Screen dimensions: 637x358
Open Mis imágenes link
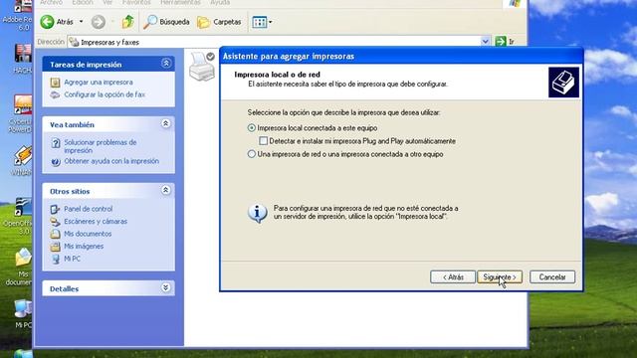(84, 247)
